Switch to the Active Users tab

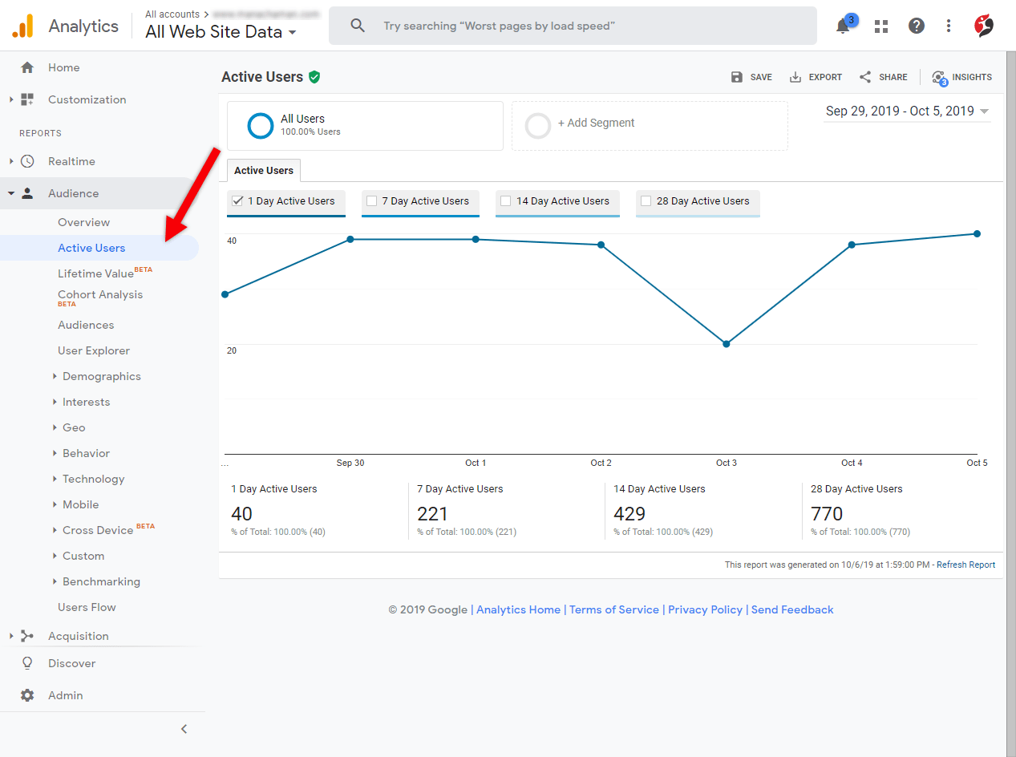[263, 170]
